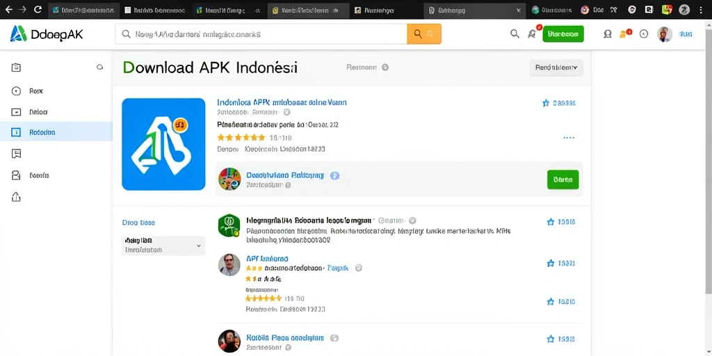Image resolution: width=712 pixels, height=356 pixels.
Task: Click the browser forward arrow
Action: tap(23, 10)
